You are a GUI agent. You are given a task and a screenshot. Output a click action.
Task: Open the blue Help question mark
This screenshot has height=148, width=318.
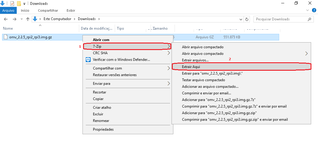314,10
